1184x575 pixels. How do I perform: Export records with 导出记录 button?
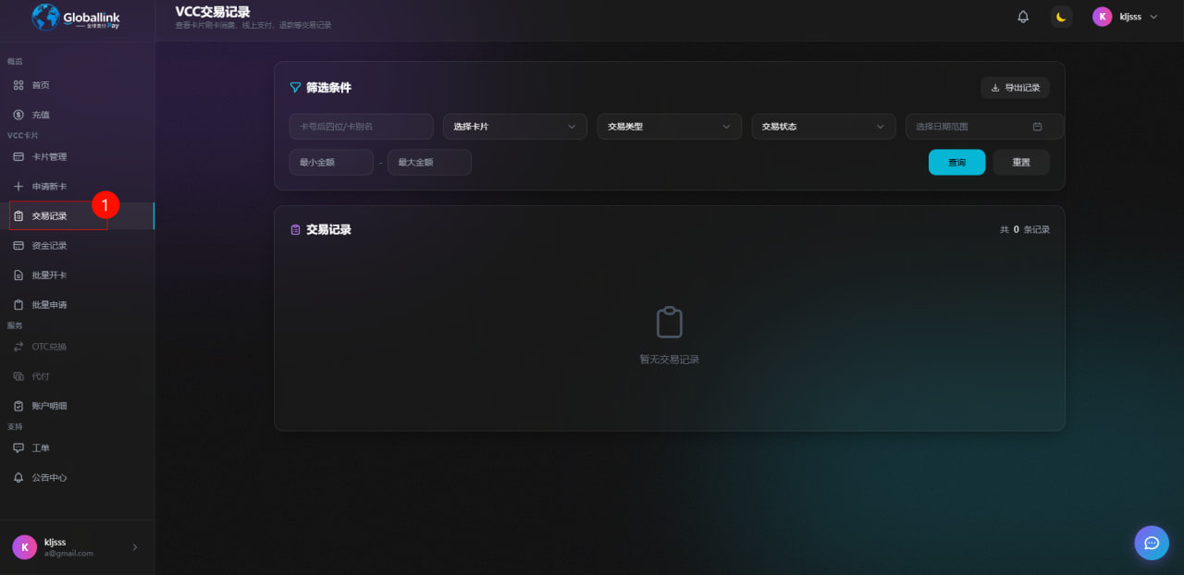(1015, 87)
